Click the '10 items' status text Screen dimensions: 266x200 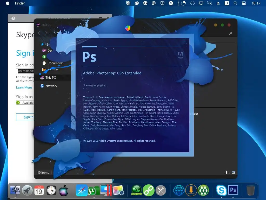43,173
